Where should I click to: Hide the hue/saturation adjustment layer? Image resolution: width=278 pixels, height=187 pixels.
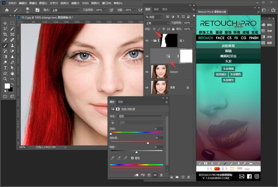(147, 56)
